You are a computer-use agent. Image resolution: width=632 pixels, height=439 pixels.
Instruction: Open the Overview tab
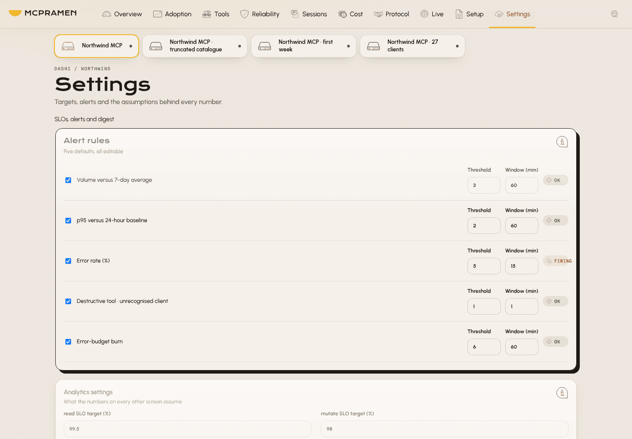coord(122,14)
